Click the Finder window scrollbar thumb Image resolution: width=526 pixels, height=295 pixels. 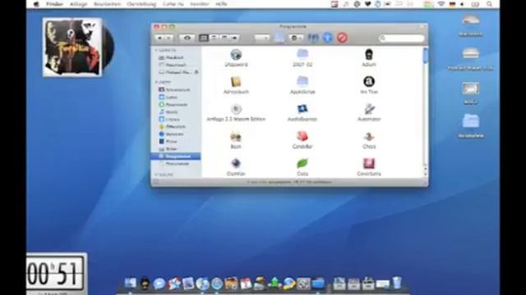[426, 56]
